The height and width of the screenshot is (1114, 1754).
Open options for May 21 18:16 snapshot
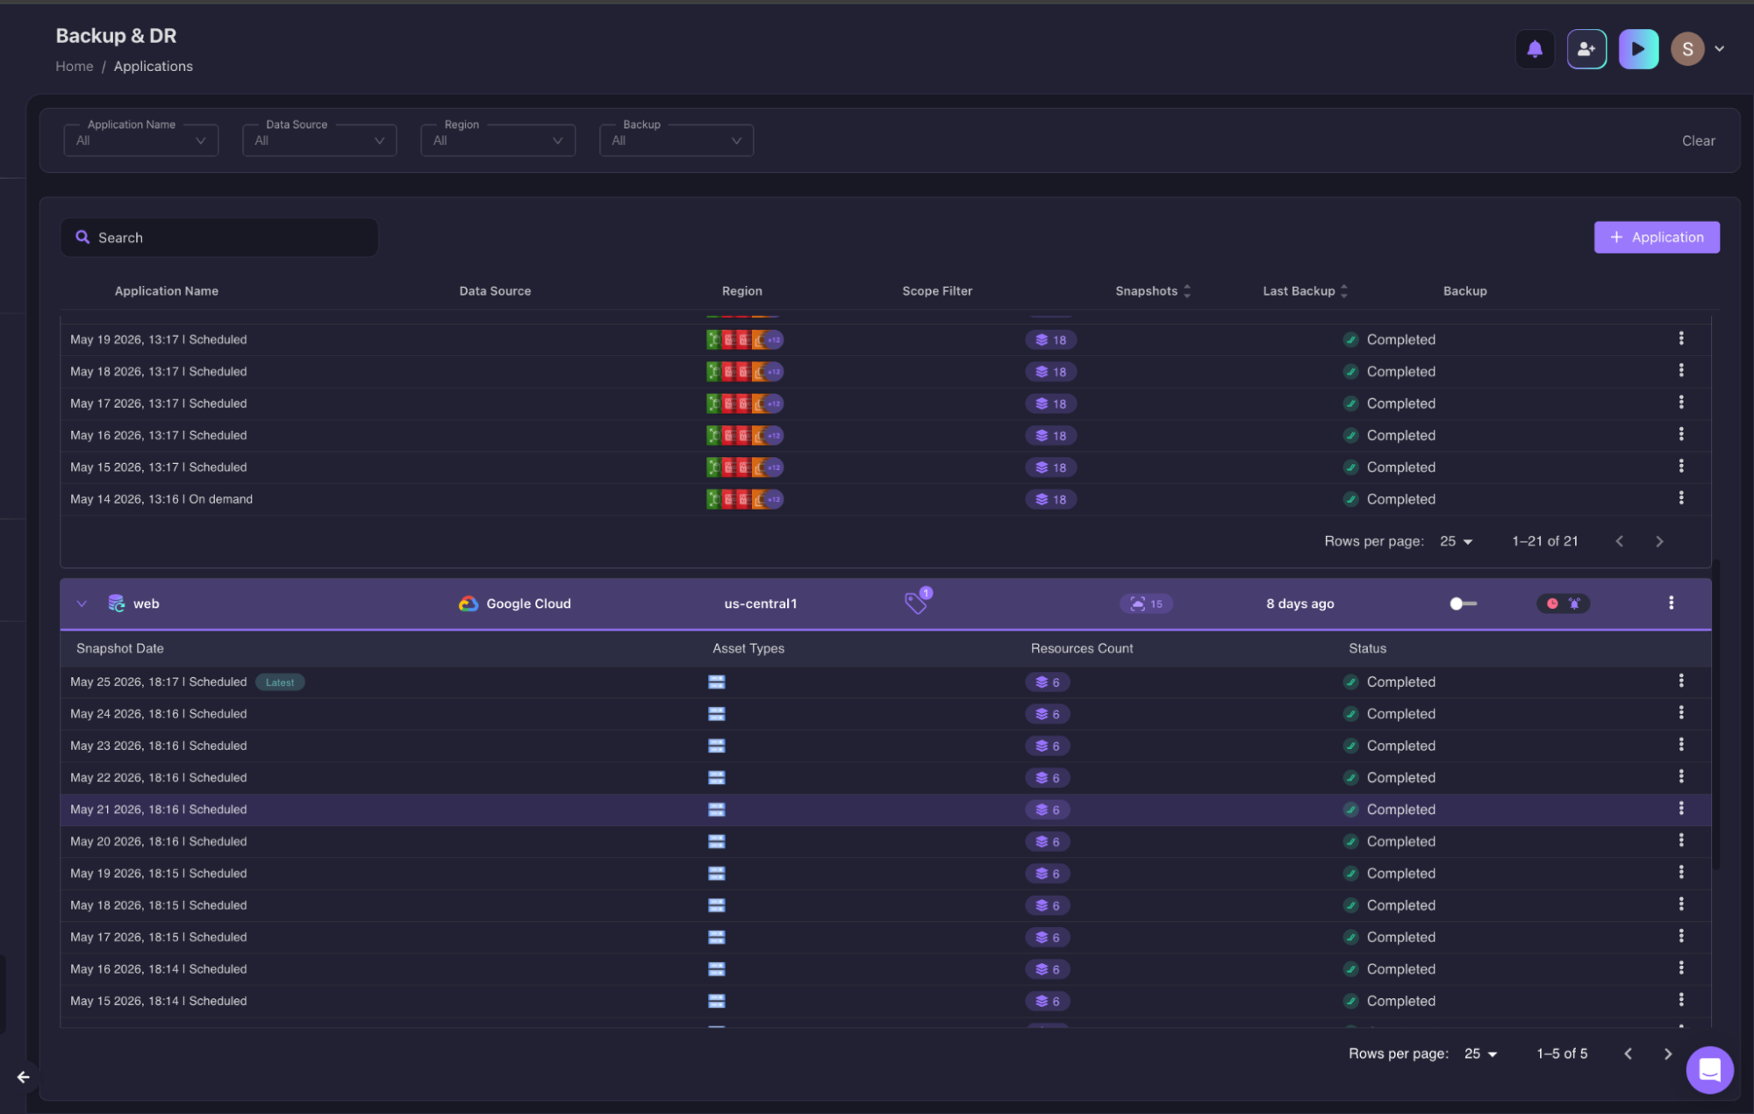click(x=1681, y=809)
